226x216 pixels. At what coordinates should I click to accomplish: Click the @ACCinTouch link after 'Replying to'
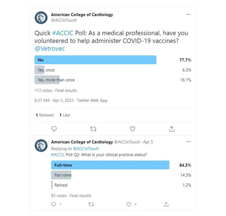coord(85,149)
